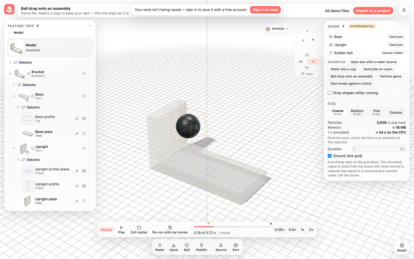Uncheck Ground (the grid) checkbox
414x259 pixels.
tap(330, 156)
